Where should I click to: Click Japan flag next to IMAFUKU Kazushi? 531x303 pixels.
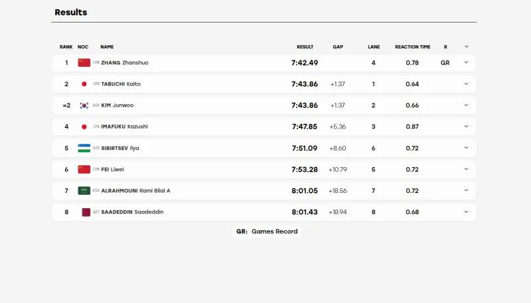(x=84, y=127)
